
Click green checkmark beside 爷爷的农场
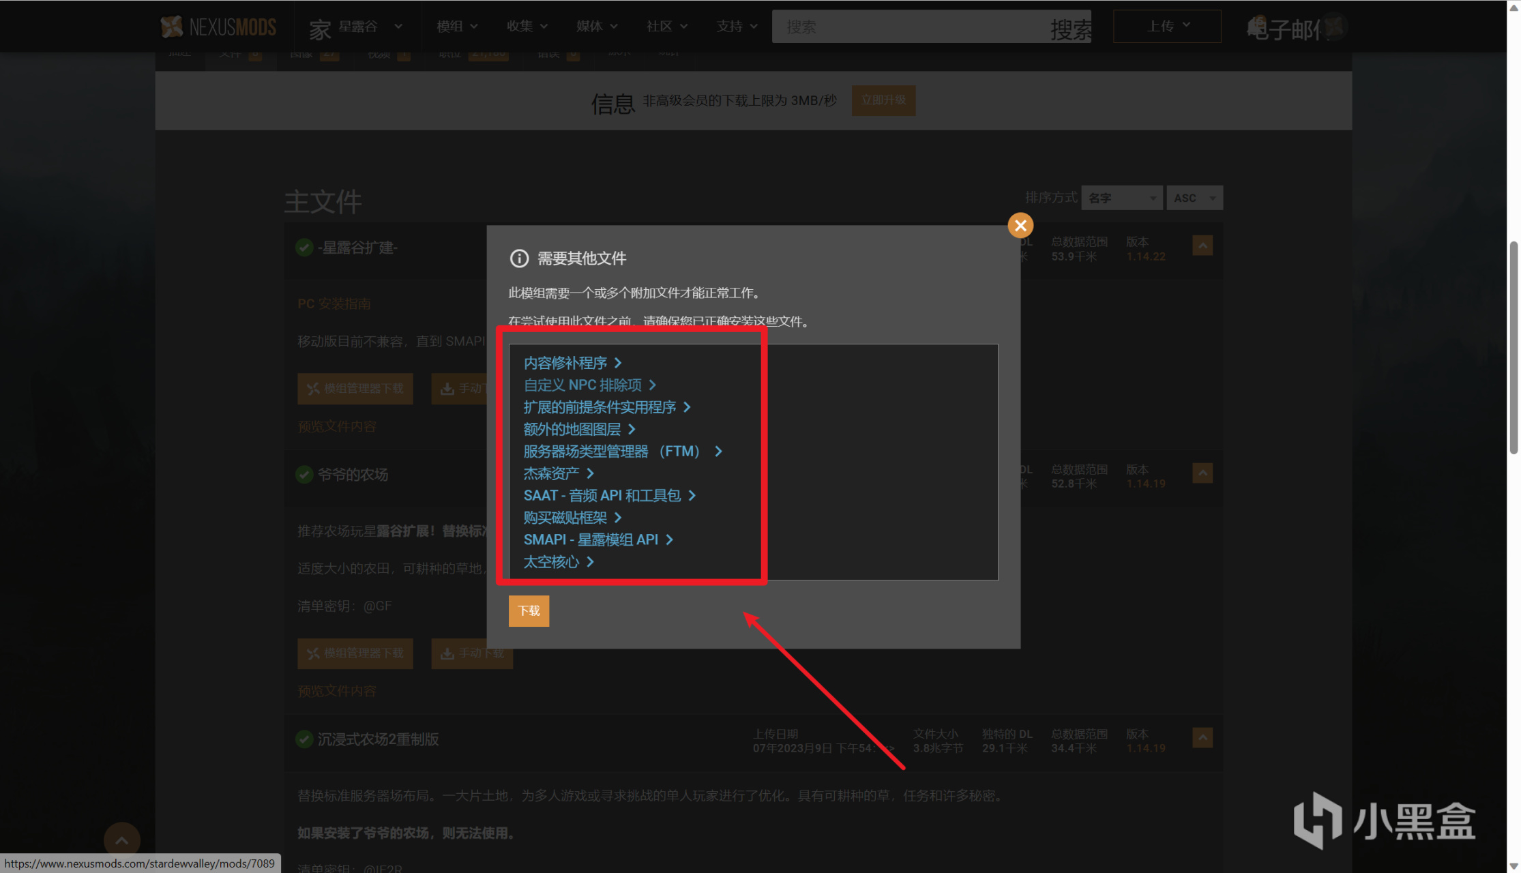coord(304,474)
